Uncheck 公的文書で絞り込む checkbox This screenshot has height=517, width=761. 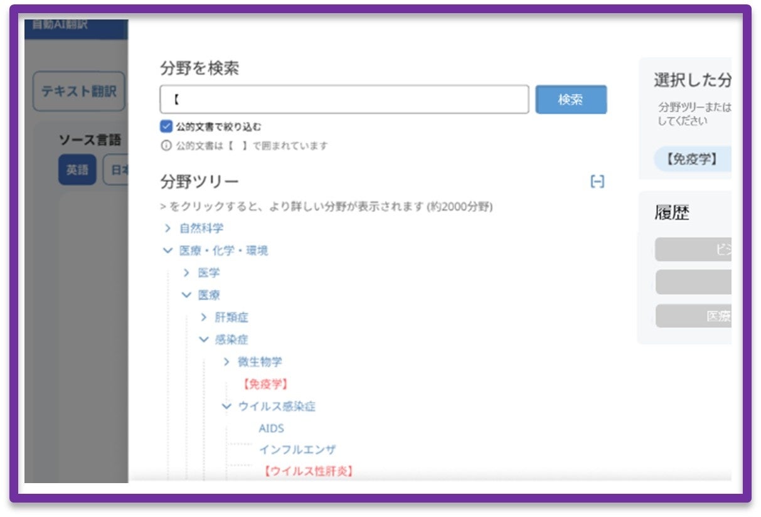(166, 127)
